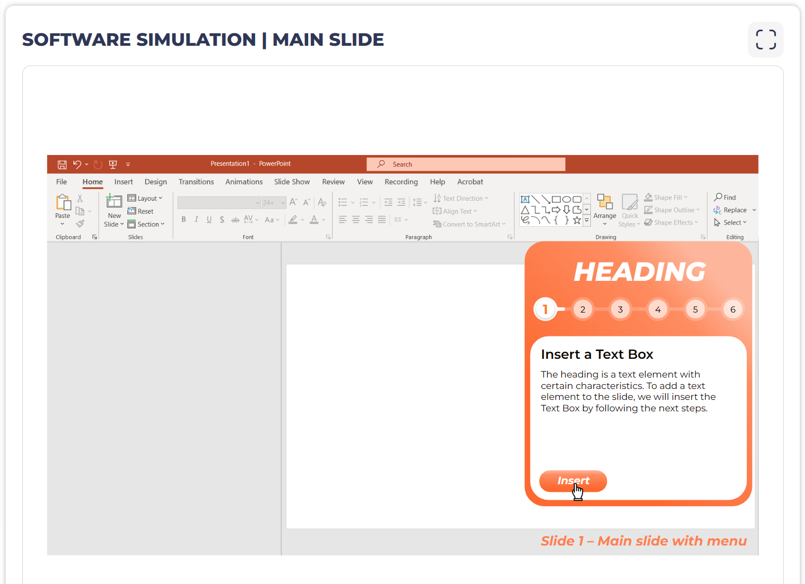805x584 pixels.
Task: Toggle Bold formatting button
Action: (183, 219)
